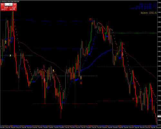Viewport: 161px width, 129px height.
Task: Select the yellow down arrow below the right-side 1L label
Action: [122, 54]
